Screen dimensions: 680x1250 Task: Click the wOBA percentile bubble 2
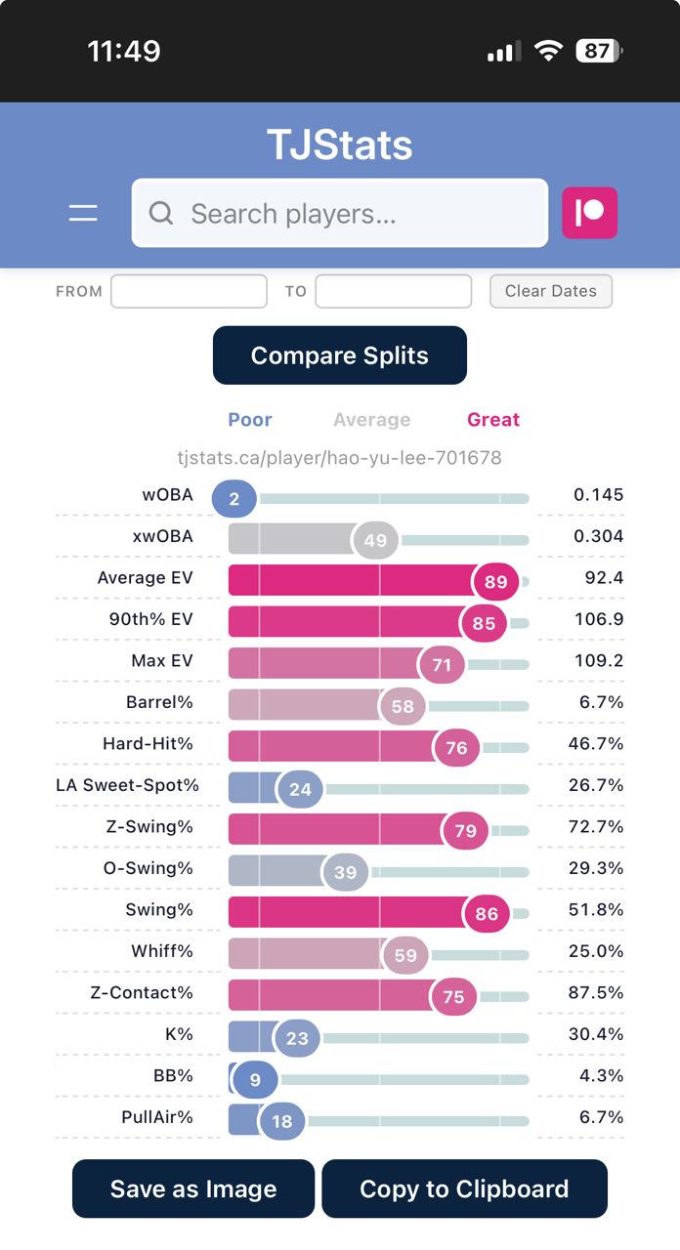pyautogui.click(x=234, y=499)
